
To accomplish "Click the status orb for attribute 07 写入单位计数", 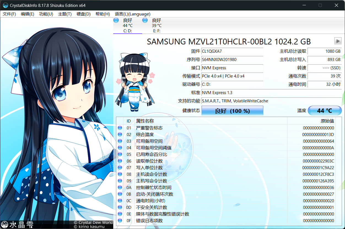I will coord(120,167).
